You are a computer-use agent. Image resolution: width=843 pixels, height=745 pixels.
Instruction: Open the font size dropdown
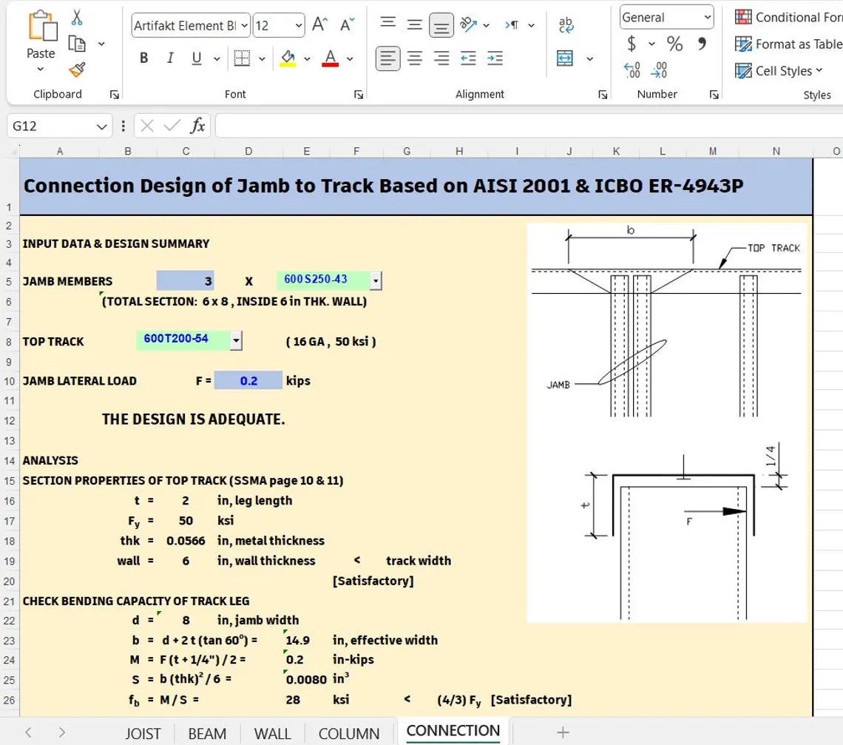pos(299,26)
